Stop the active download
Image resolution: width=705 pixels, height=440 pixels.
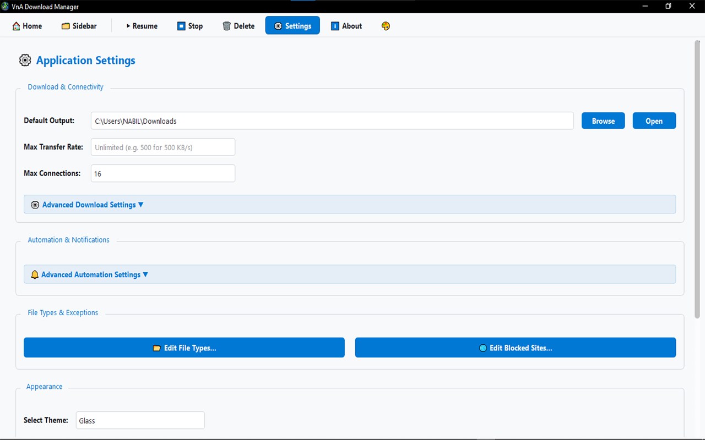[x=190, y=26]
